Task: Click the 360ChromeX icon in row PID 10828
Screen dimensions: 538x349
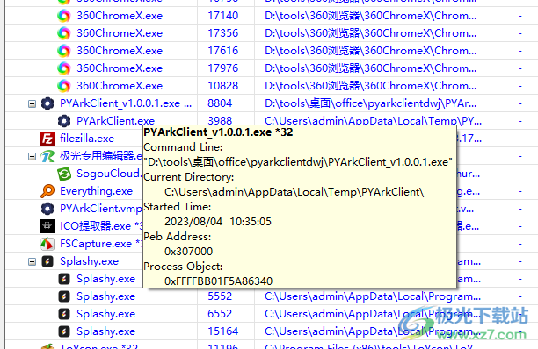Action: click(64, 86)
